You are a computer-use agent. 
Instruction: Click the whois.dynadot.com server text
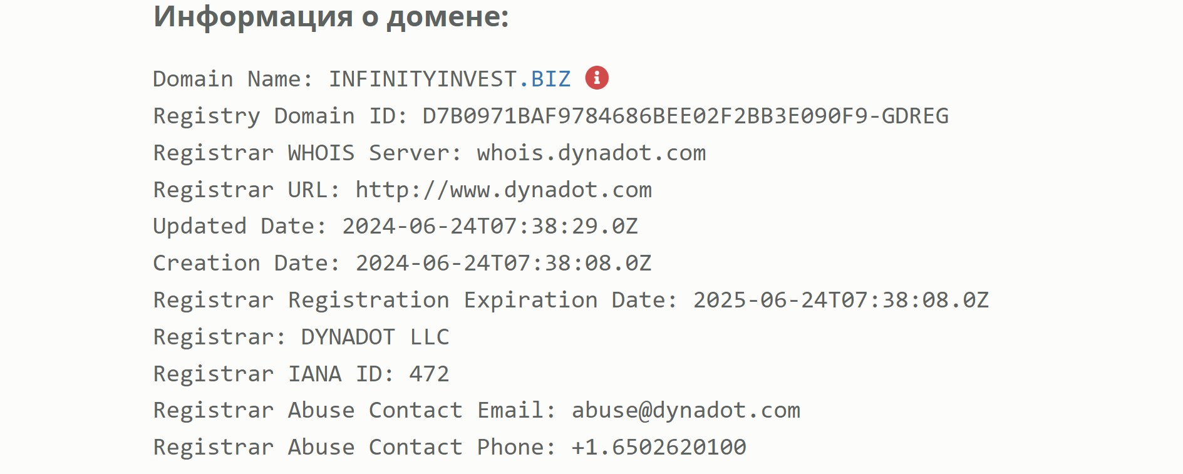[591, 153]
